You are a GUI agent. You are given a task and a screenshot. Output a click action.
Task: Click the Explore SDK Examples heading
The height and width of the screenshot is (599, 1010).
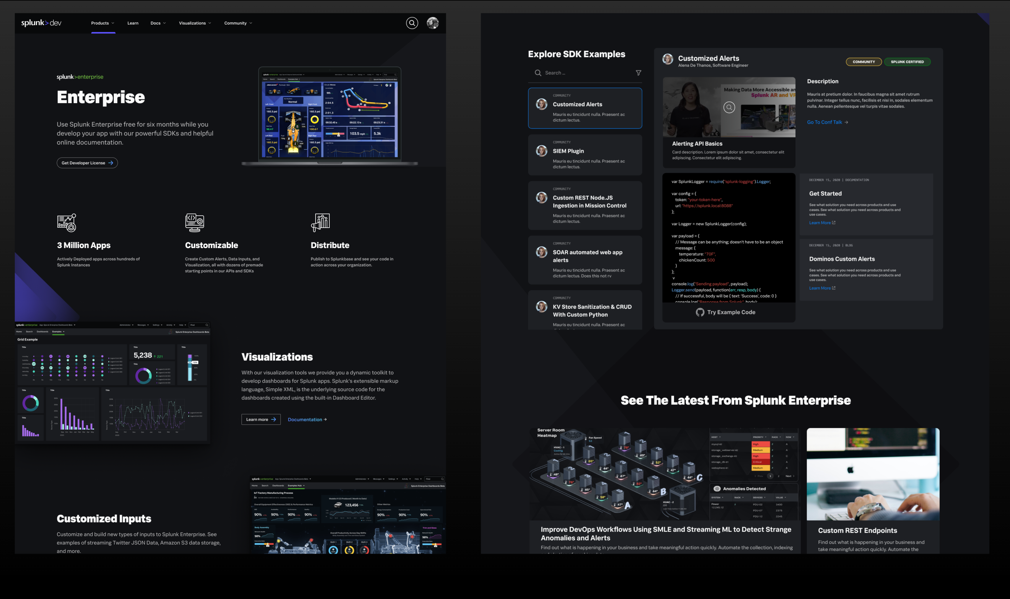coord(577,54)
